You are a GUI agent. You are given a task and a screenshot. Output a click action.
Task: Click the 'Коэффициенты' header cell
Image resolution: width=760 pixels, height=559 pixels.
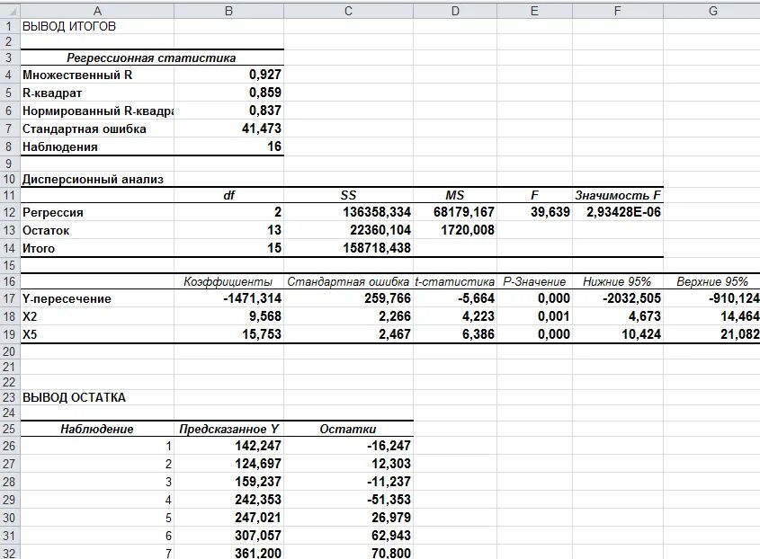tap(228, 281)
